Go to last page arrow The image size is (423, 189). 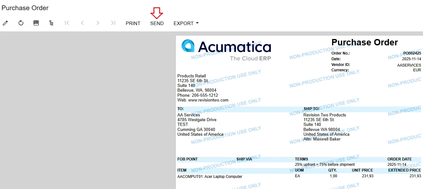113,23
